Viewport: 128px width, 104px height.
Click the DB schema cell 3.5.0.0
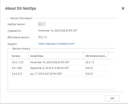pyautogui.click(x=89, y=74)
